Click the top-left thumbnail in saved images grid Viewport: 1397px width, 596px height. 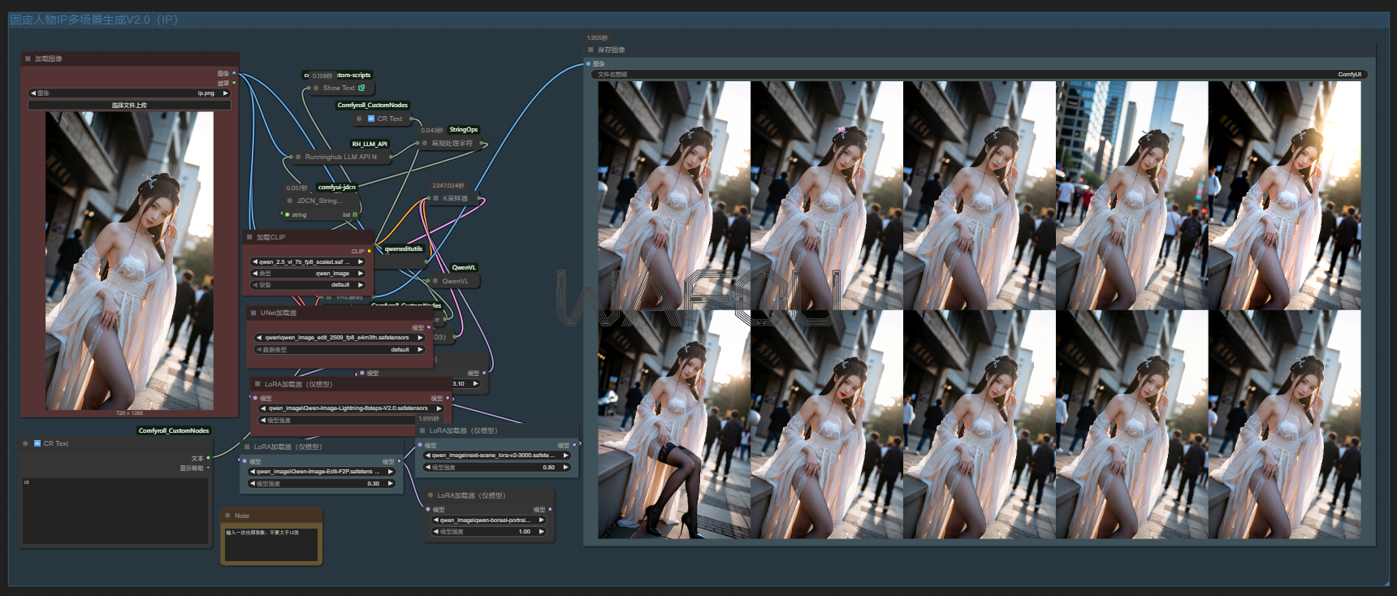coord(673,195)
